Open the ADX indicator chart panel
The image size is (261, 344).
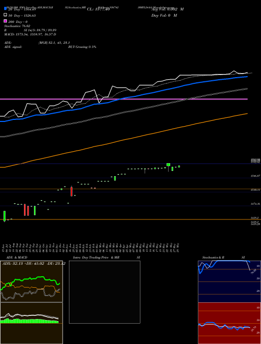pyautogui.click(x=31, y=281)
